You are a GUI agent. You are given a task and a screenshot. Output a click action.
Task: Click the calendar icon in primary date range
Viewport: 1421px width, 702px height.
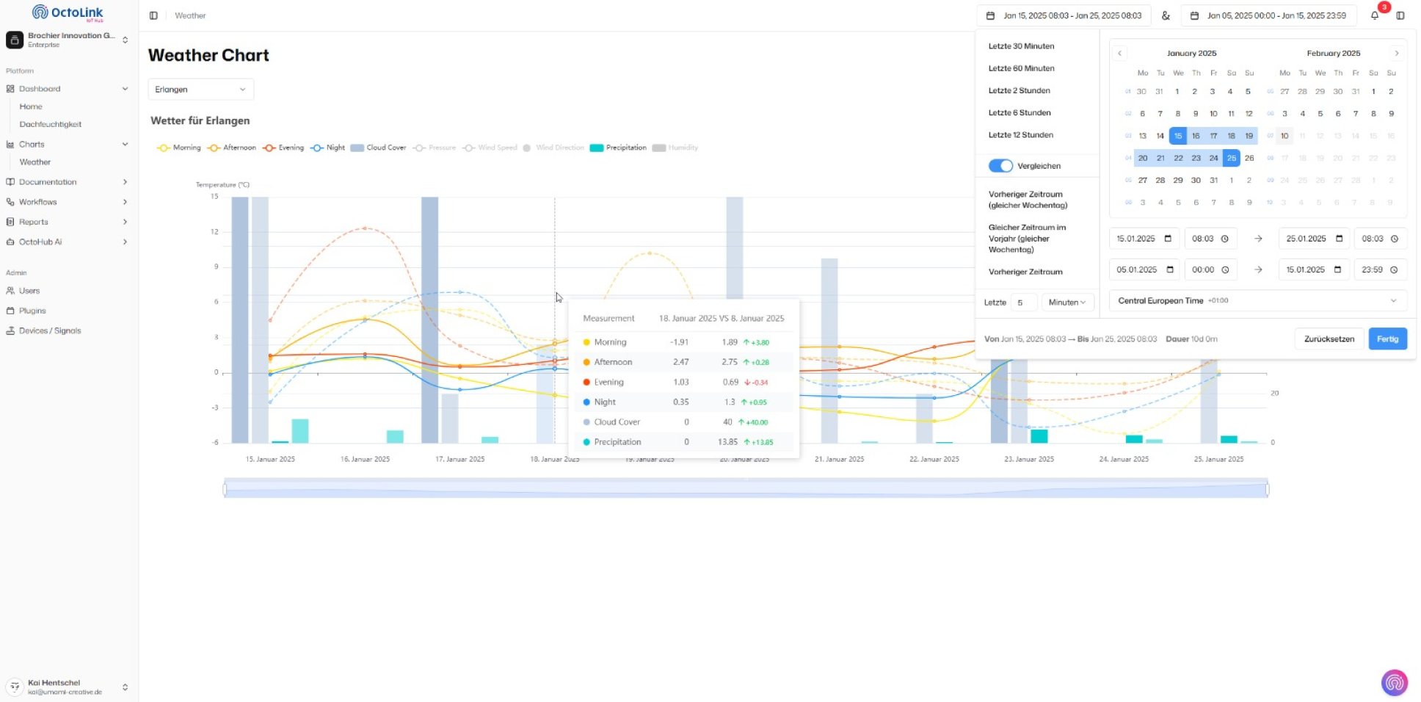point(990,15)
